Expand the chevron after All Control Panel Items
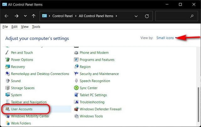Viewport: 201px width, 127px height. tap(117, 16)
